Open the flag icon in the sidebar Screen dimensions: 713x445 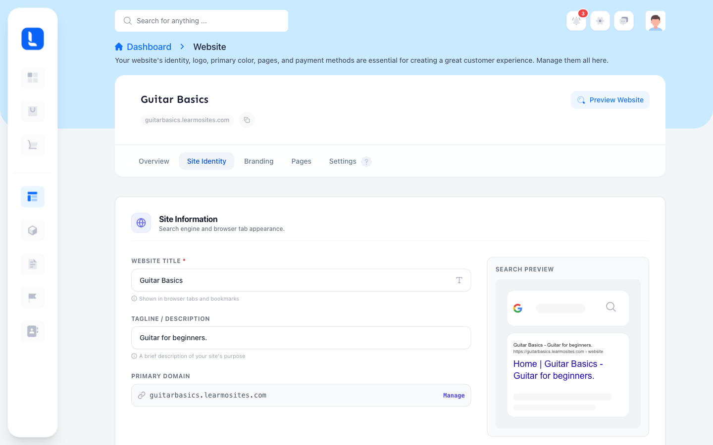click(33, 298)
